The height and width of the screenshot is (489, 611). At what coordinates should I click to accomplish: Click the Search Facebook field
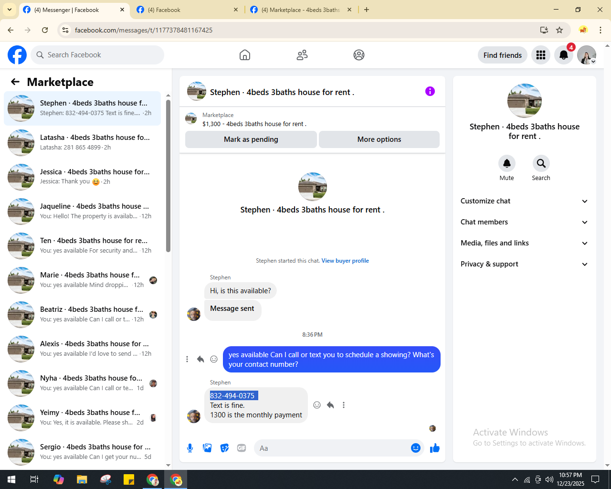click(97, 55)
